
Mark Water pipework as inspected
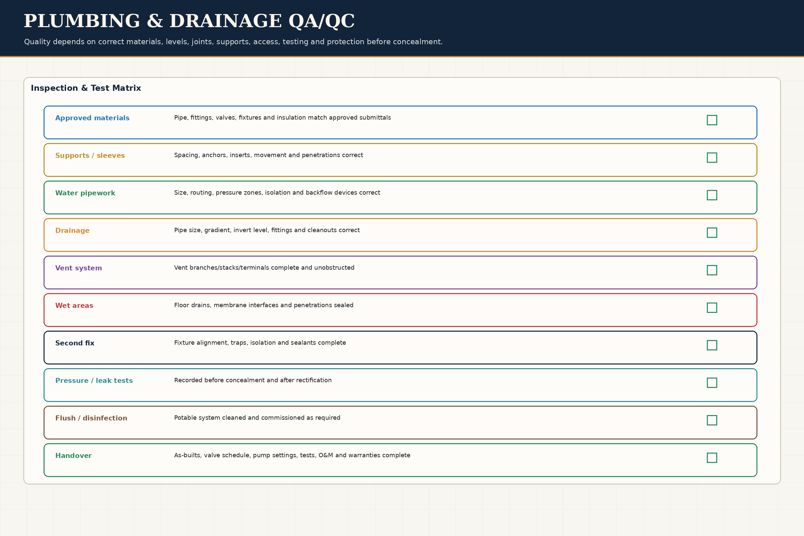point(712,195)
